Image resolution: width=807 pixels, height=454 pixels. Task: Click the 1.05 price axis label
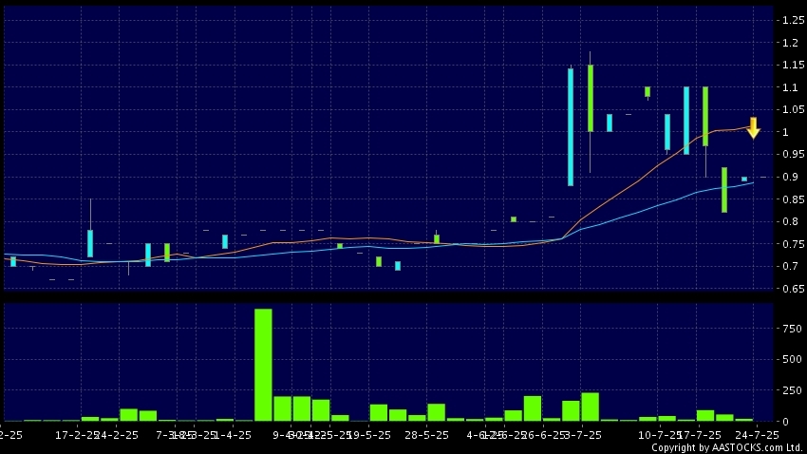tap(793, 109)
